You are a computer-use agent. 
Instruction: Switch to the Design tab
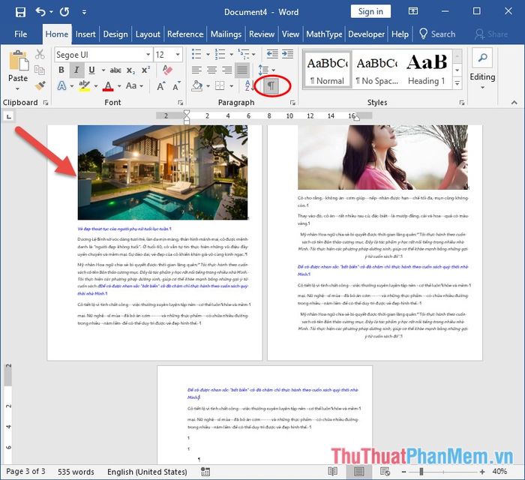tap(115, 34)
